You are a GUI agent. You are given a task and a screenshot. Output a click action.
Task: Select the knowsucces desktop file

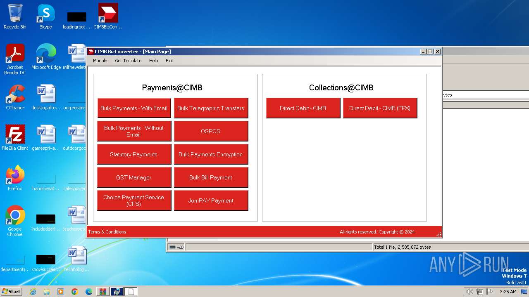click(46, 263)
